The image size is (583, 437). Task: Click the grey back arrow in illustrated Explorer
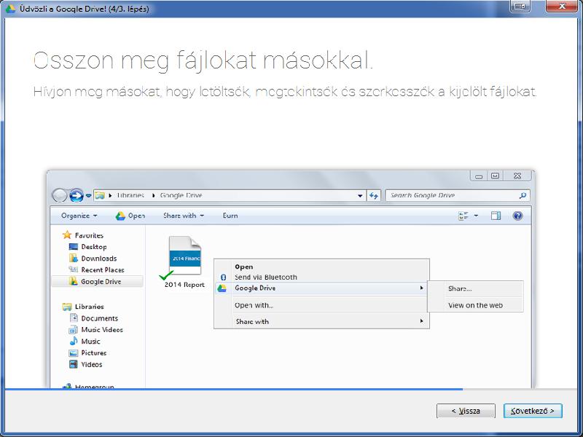click(60, 195)
